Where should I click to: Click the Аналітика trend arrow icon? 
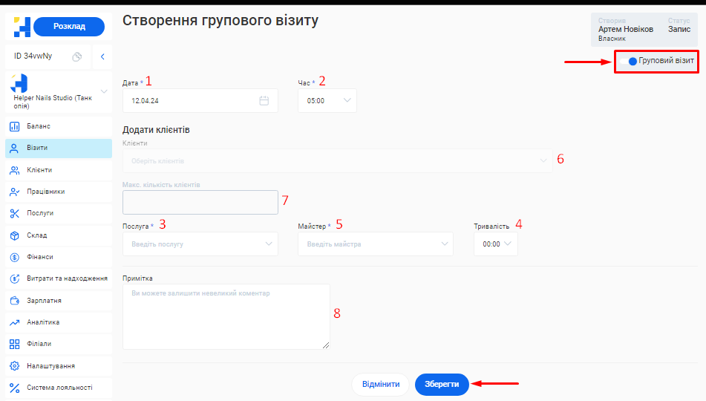pyautogui.click(x=14, y=322)
